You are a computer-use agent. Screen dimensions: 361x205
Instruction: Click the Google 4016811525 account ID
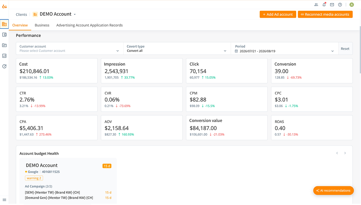click(x=51, y=172)
